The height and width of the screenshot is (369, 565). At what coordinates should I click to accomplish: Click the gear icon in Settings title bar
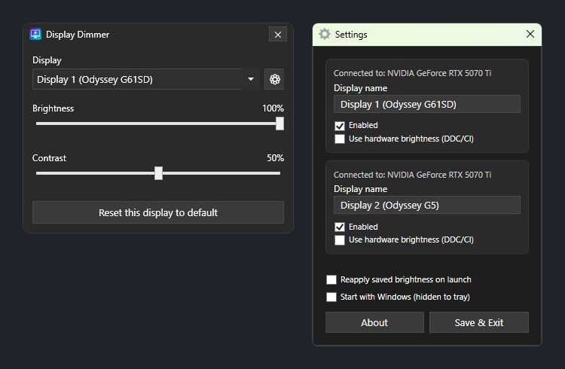(325, 34)
